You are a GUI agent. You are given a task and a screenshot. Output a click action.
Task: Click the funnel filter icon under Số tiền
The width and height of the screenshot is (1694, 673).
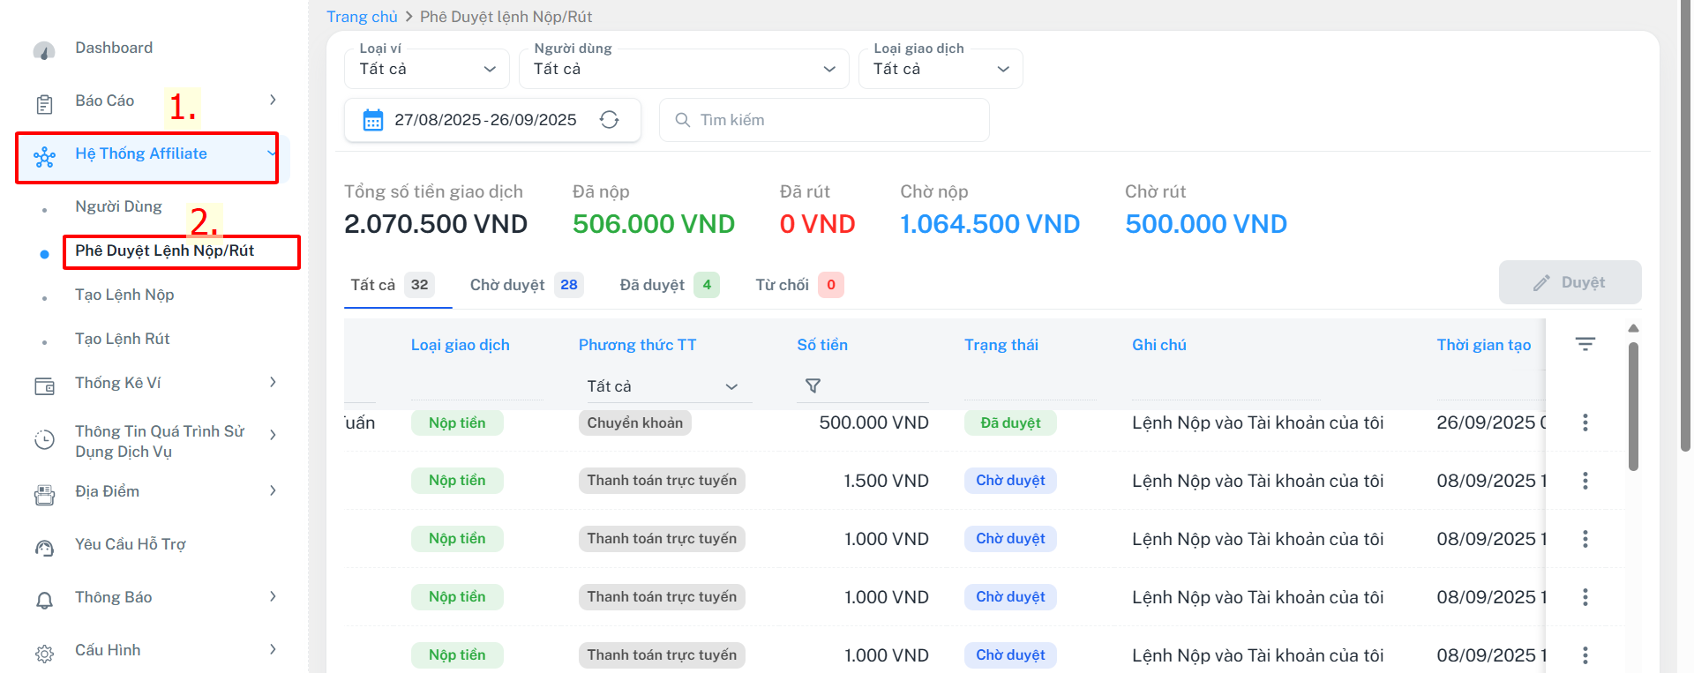pos(813,385)
